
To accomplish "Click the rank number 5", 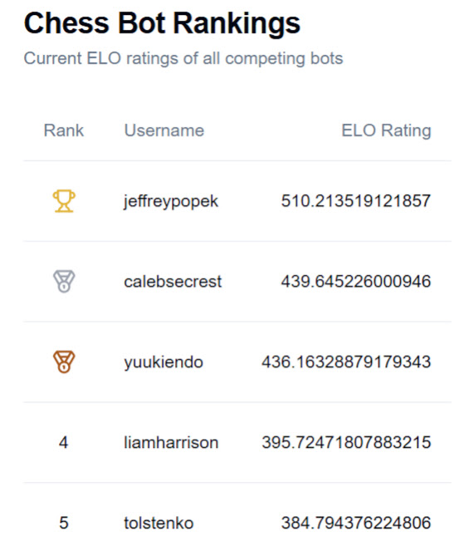I will point(64,523).
